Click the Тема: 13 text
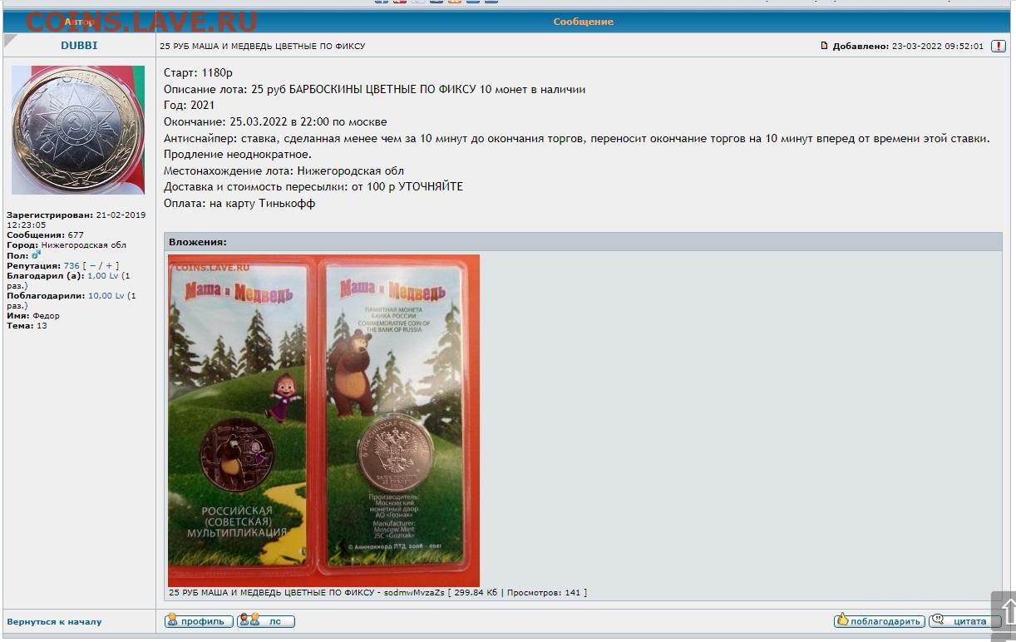The width and height of the screenshot is (1016, 642). [x=27, y=326]
